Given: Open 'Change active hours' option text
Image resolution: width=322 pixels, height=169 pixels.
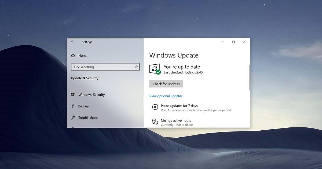Looking at the screenshot, I should [x=176, y=120].
